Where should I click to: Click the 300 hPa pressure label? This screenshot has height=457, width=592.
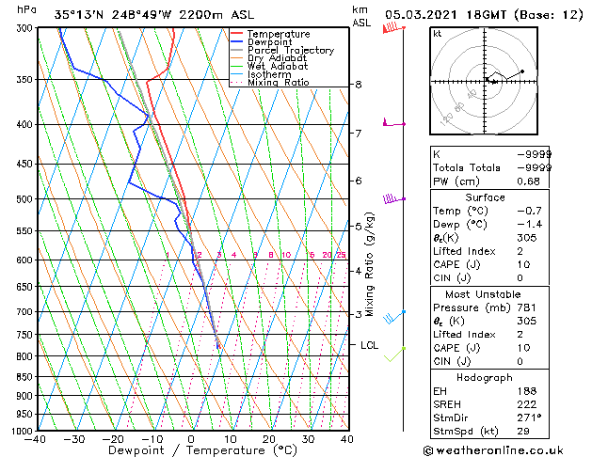click(26, 28)
